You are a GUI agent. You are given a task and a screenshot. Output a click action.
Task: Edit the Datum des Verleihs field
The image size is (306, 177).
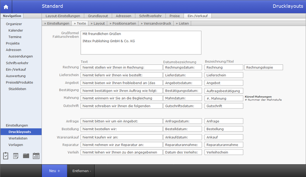pyautogui.click(x=182, y=152)
